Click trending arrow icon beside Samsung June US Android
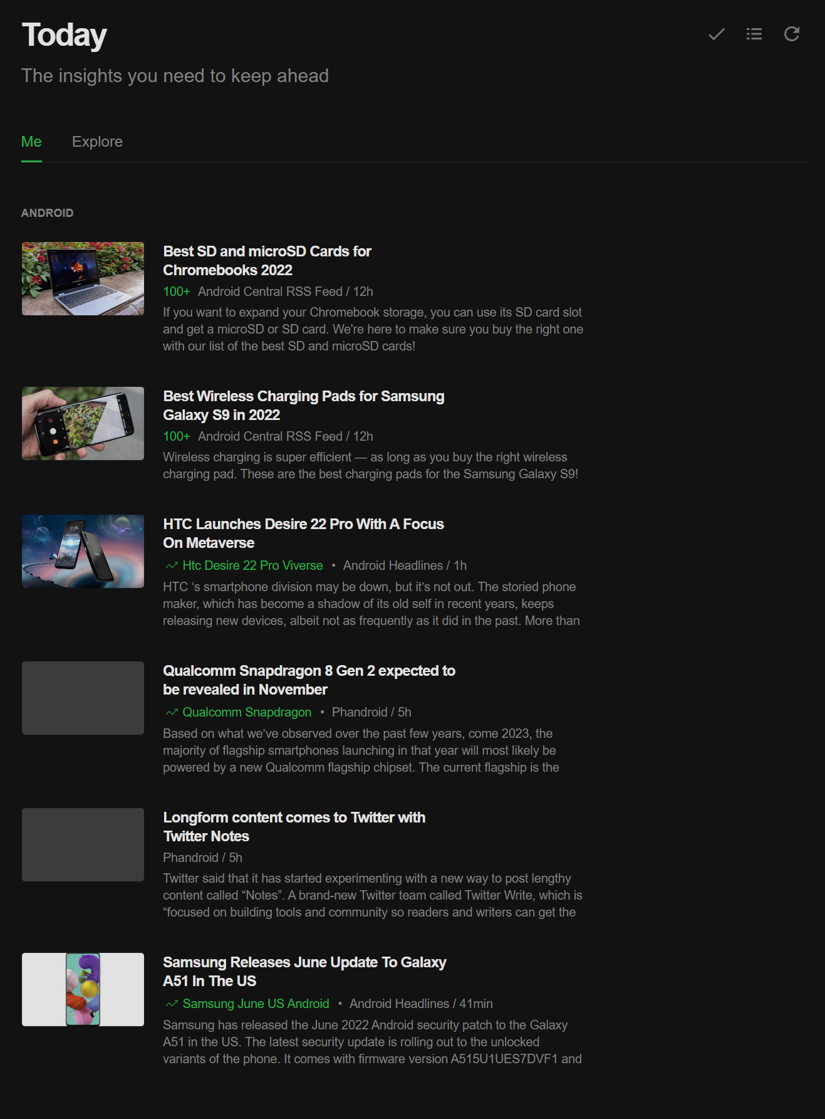 tap(172, 1004)
